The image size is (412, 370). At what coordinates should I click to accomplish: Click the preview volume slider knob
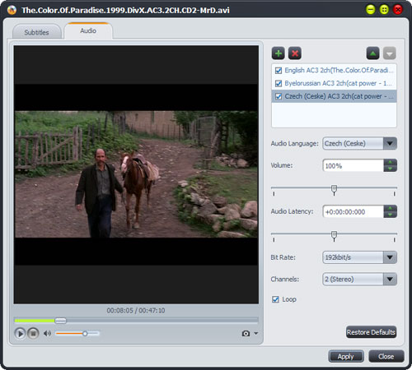pyautogui.click(x=85, y=334)
